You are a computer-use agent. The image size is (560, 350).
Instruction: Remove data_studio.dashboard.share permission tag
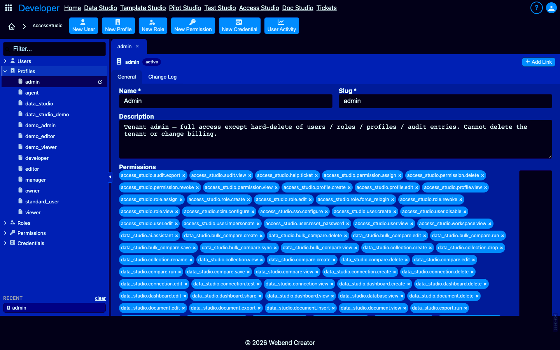click(260, 296)
